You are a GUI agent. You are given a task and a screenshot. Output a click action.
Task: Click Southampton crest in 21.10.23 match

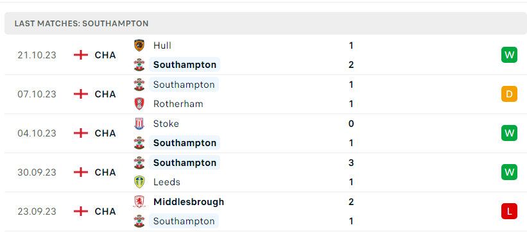pyautogui.click(x=139, y=65)
